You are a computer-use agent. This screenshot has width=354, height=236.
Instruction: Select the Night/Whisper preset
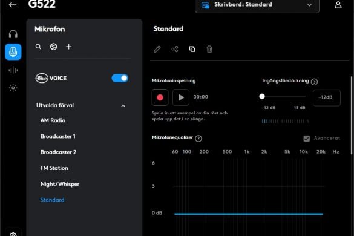tap(60, 184)
